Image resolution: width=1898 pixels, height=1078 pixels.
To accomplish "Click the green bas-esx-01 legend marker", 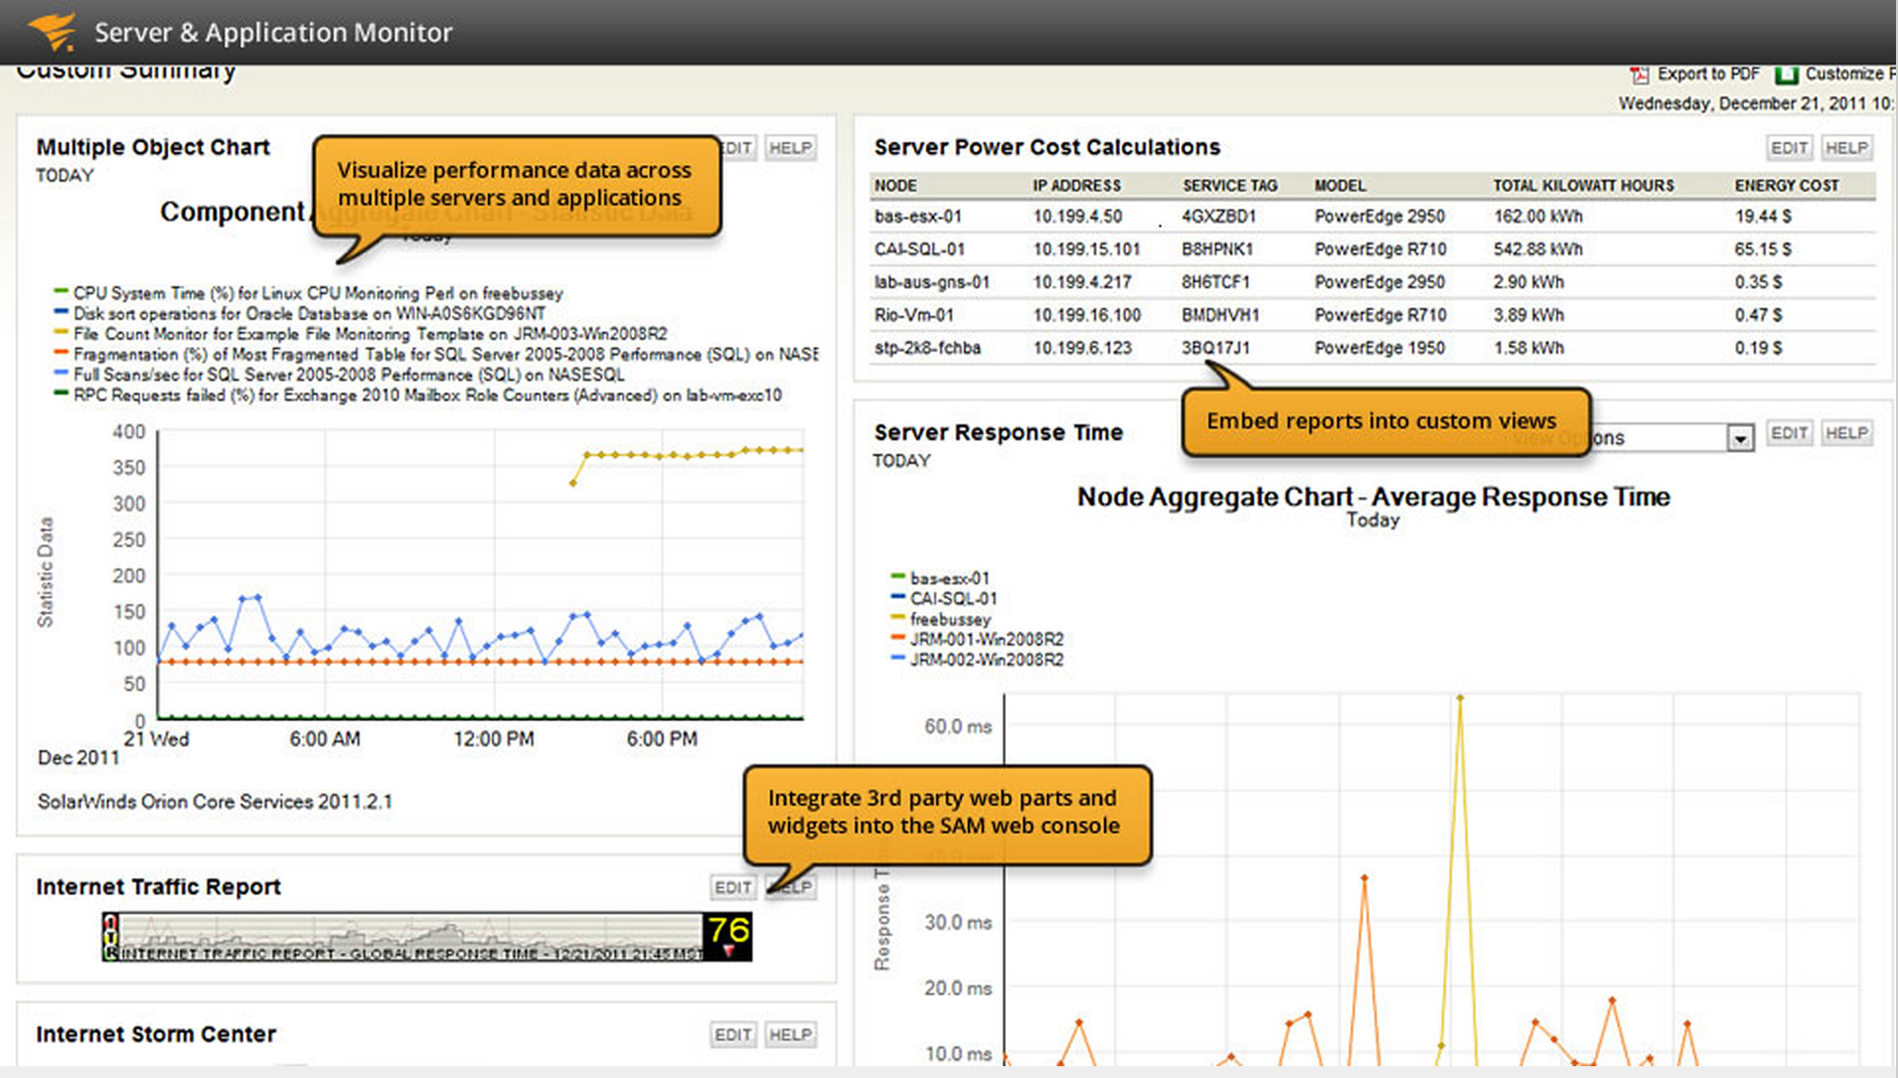I will click(898, 577).
